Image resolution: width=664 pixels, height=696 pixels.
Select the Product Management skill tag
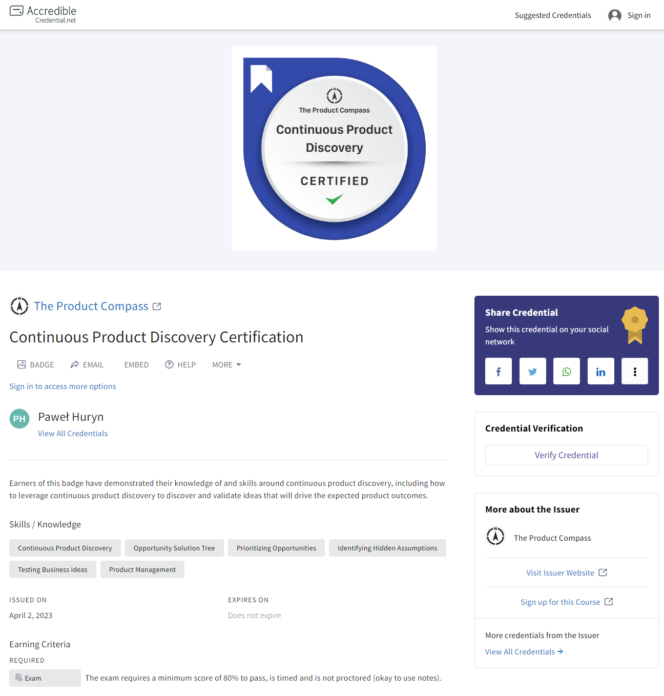(x=142, y=569)
